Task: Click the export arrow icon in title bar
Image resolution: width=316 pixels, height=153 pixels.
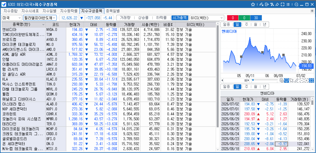Action: tap(267, 4)
